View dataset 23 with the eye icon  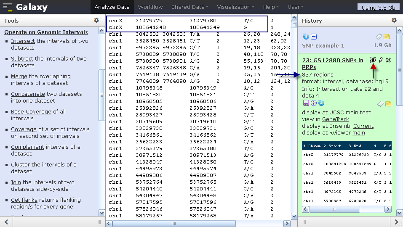(373, 60)
